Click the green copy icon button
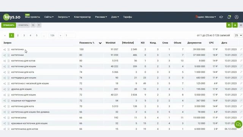 coord(229,25)
